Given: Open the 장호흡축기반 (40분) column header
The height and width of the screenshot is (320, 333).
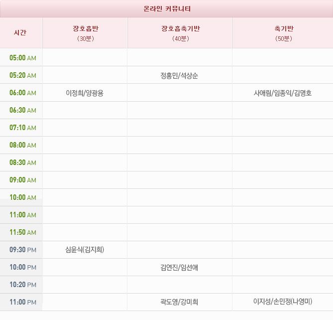Looking at the screenshot, I should (x=180, y=33).
